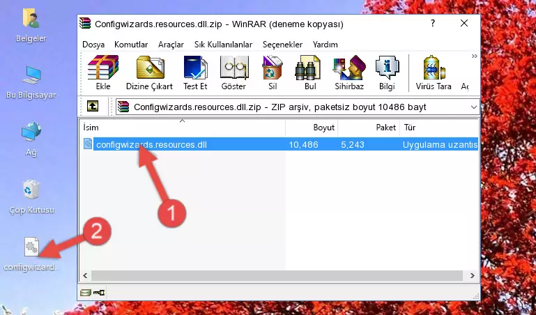This screenshot has width=536, height=315.
Task: Click the Sil delete icon
Action: (x=273, y=72)
